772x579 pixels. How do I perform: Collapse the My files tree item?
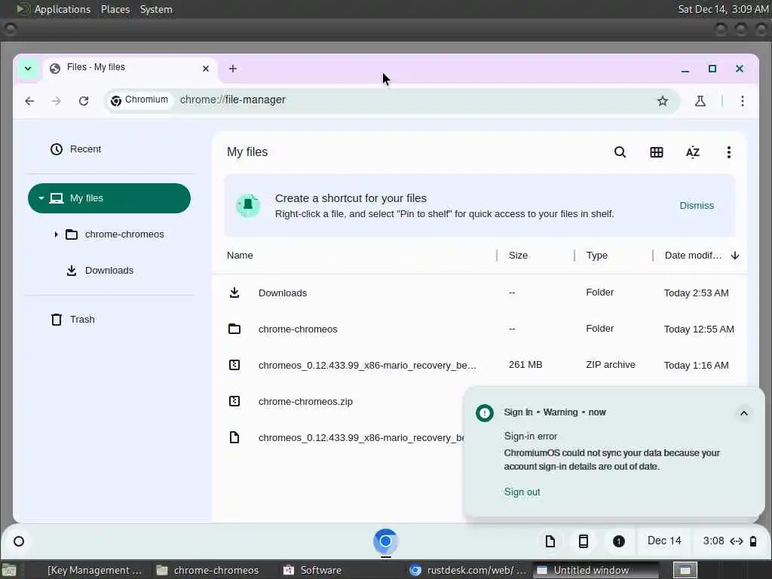tap(41, 198)
